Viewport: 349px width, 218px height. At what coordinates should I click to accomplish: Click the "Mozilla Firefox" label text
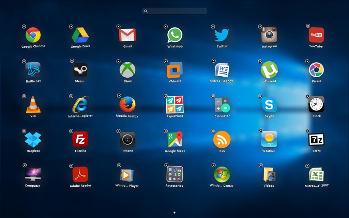point(127,116)
